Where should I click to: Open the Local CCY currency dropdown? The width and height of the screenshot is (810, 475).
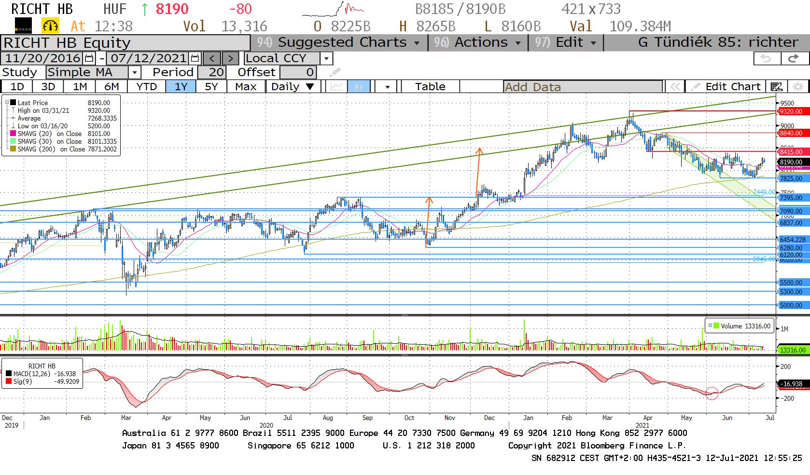(327, 58)
